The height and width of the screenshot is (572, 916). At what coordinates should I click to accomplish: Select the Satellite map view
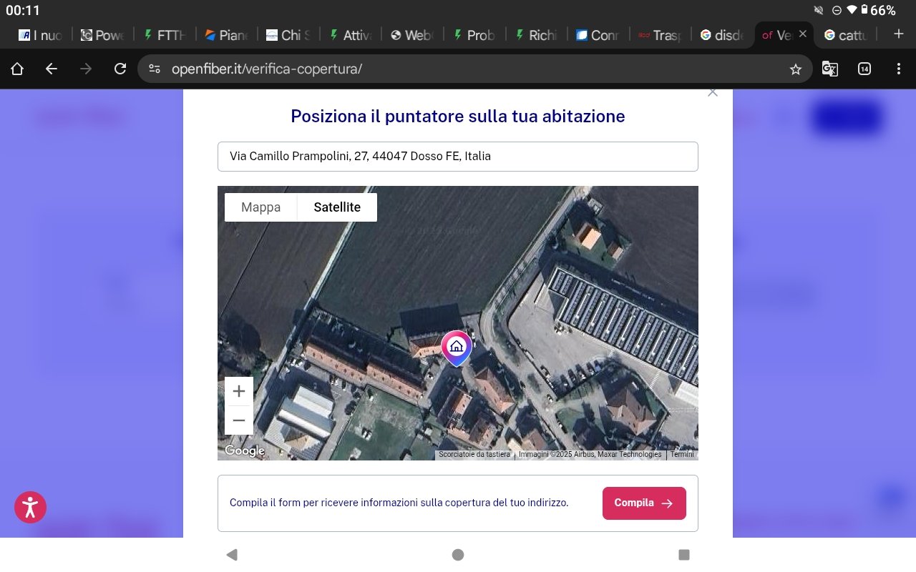pyautogui.click(x=337, y=207)
